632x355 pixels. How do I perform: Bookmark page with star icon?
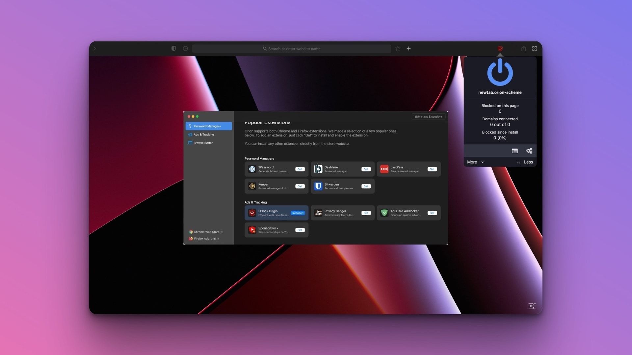398,49
